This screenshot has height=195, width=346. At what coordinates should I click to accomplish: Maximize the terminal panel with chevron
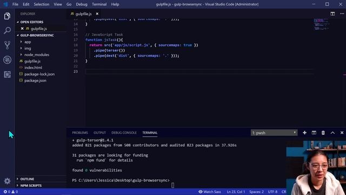pos(332,133)
